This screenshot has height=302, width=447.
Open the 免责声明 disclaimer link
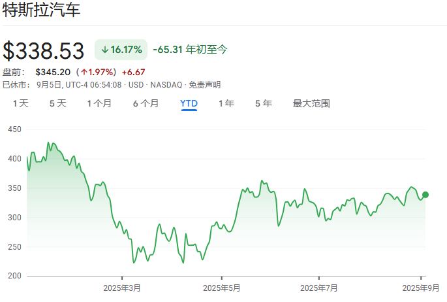(205, 85)
